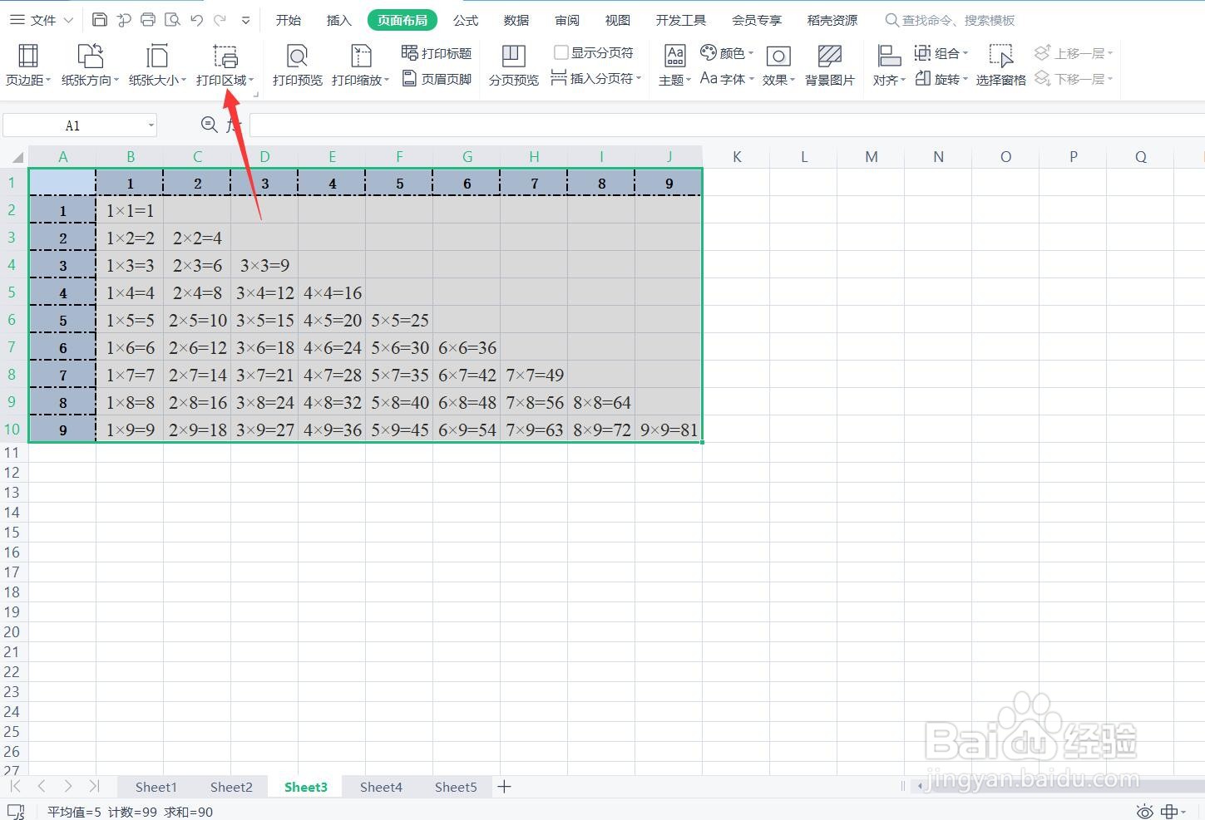Click the Print Preview quick toolbar icon
This screenshot has height=820, width=1205.
point(172,20)
